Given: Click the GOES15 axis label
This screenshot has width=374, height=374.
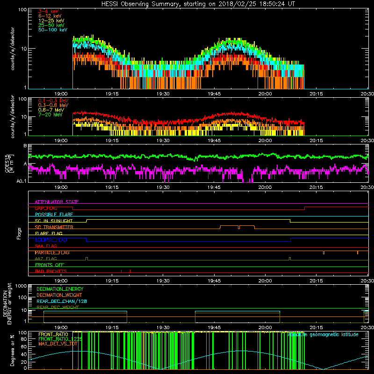Looking at the screenshot, I should point(7,163).
